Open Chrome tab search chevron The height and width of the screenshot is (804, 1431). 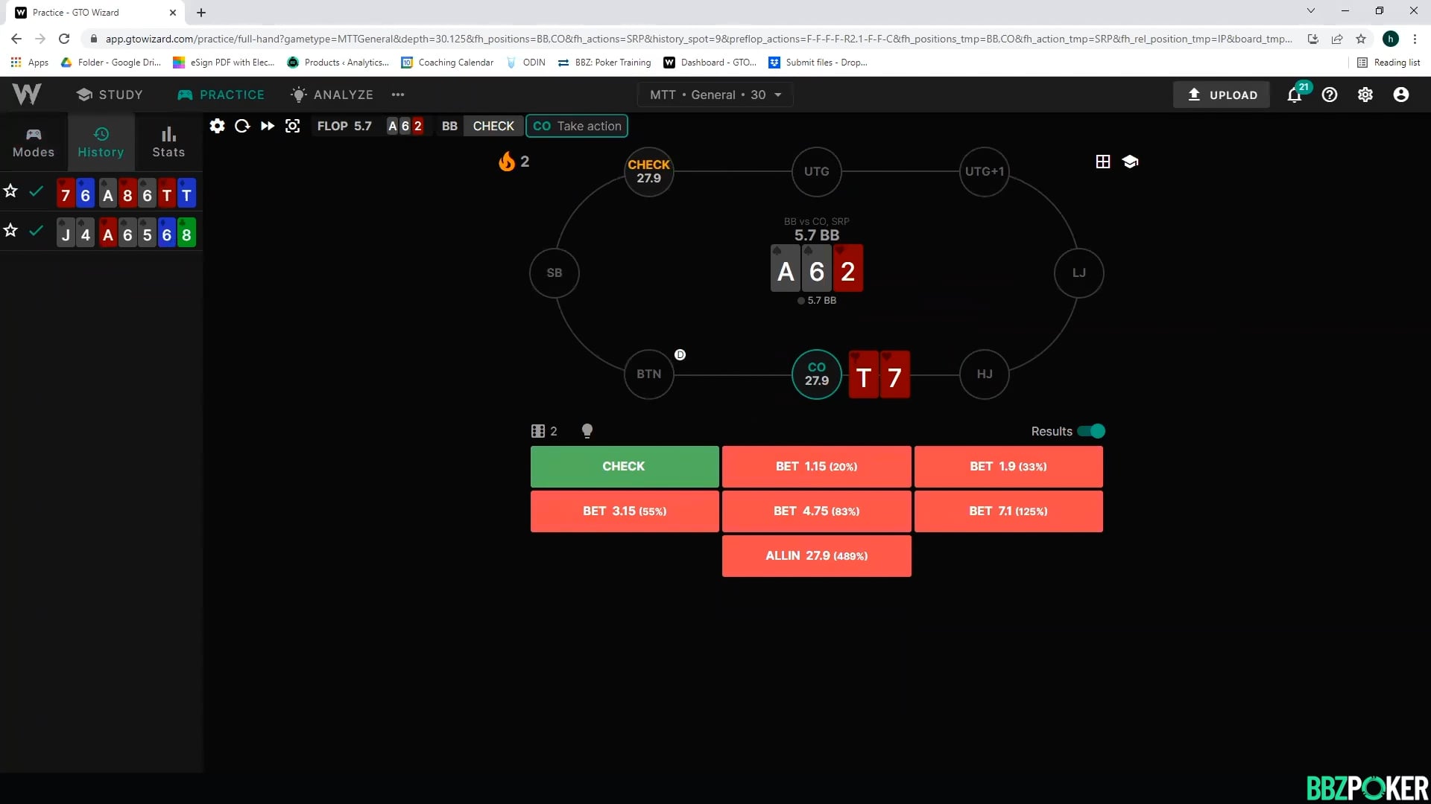pyautogui.click(x=1310, y=11)
